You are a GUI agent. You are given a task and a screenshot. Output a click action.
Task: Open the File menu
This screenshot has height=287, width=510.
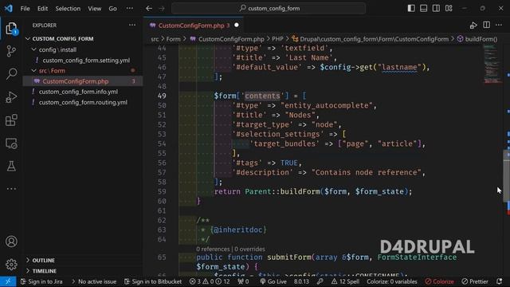pyautogui.click(x=25, y=9)
